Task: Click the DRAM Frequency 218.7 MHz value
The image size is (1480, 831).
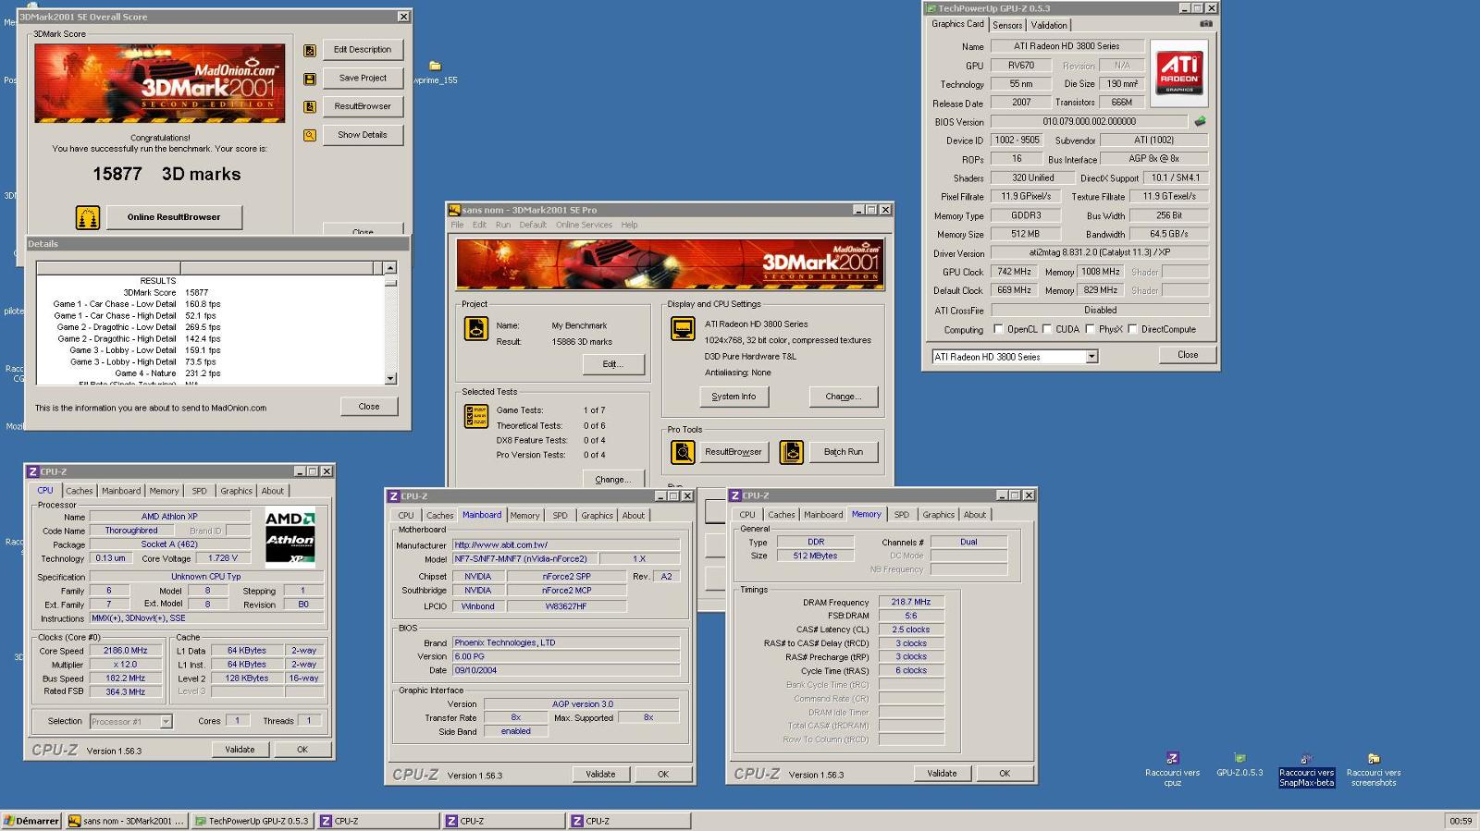Action: pos(911,602)
